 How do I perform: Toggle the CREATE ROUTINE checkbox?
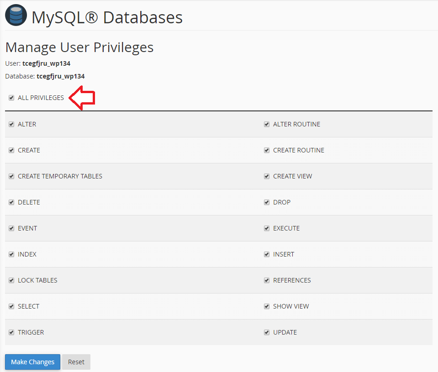267,150
